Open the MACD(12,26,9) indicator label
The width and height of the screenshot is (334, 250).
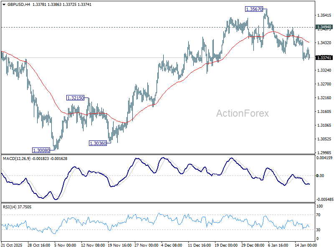pos(16,158)
